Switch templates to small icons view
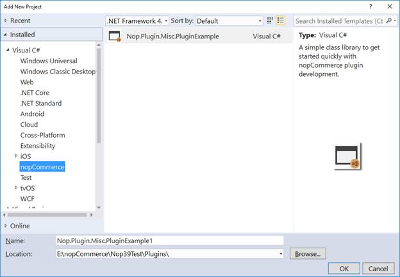The height and width of the screenshot is (277, 400). click(270, 20)
